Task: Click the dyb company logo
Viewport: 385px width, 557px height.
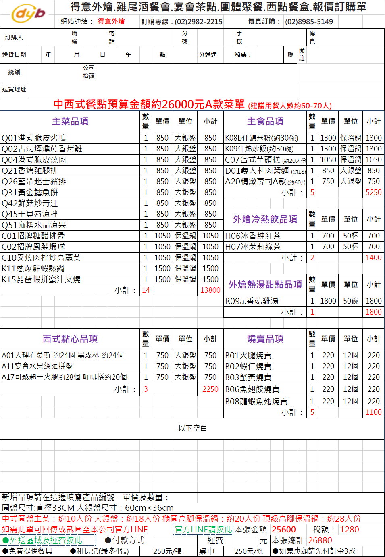Action: [x=28, y=14]
